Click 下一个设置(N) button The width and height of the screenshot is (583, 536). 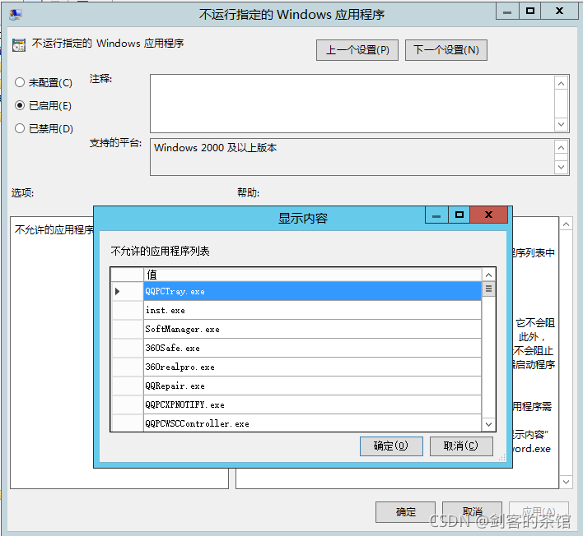pos(445,50)
